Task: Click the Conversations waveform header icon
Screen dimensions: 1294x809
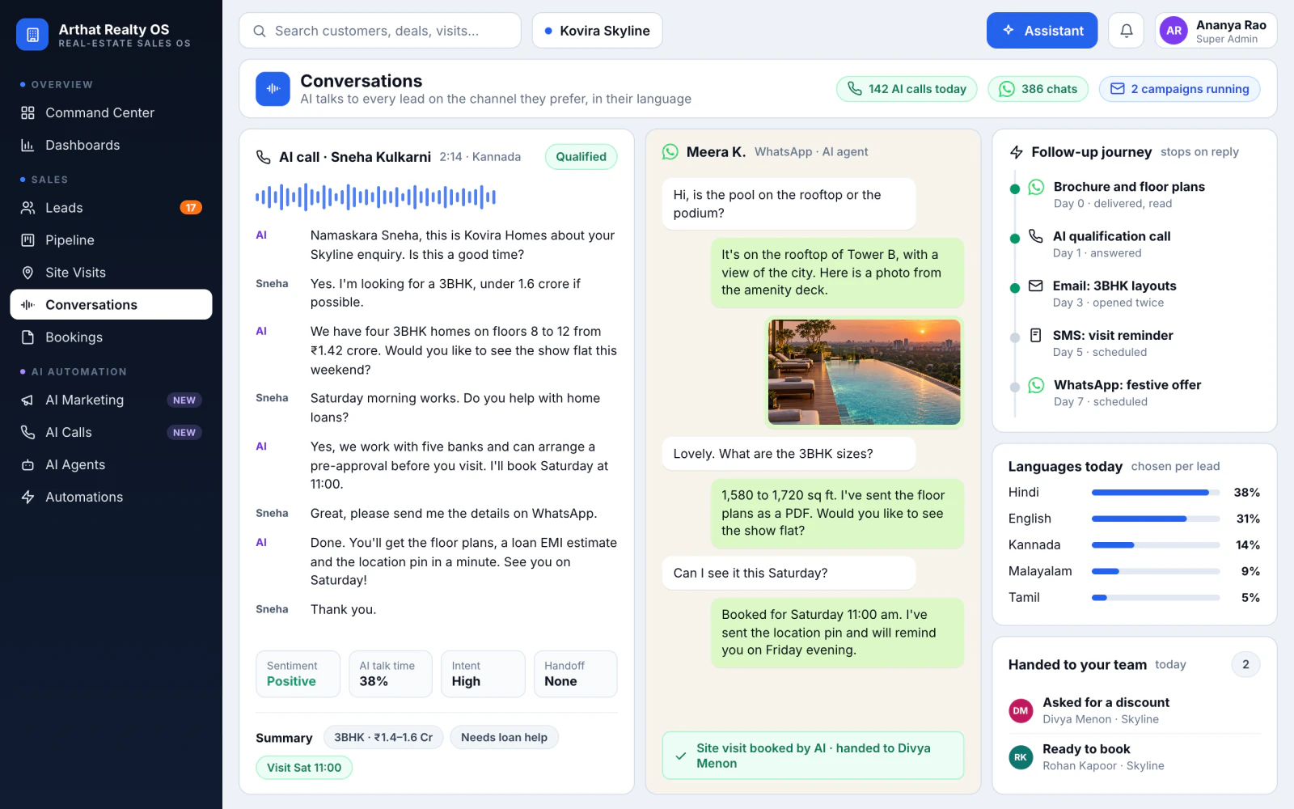Action: (273, 89)
